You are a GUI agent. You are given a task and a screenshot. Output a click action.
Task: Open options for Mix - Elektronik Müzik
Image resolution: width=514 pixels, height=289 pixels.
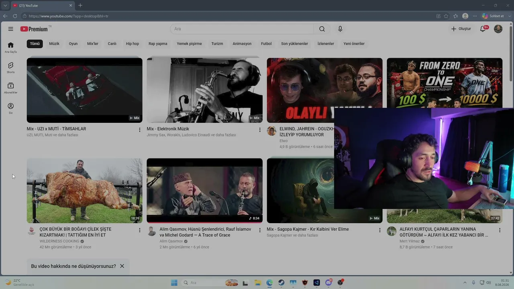click(260, 130)
